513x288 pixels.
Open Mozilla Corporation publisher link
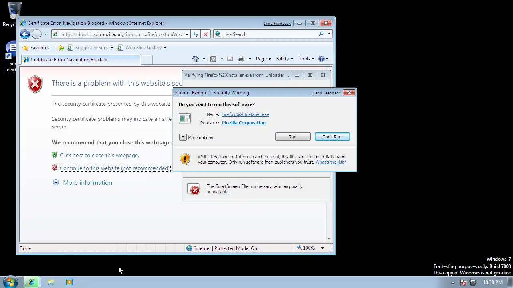pyautogui.click(x=244, y=123)
